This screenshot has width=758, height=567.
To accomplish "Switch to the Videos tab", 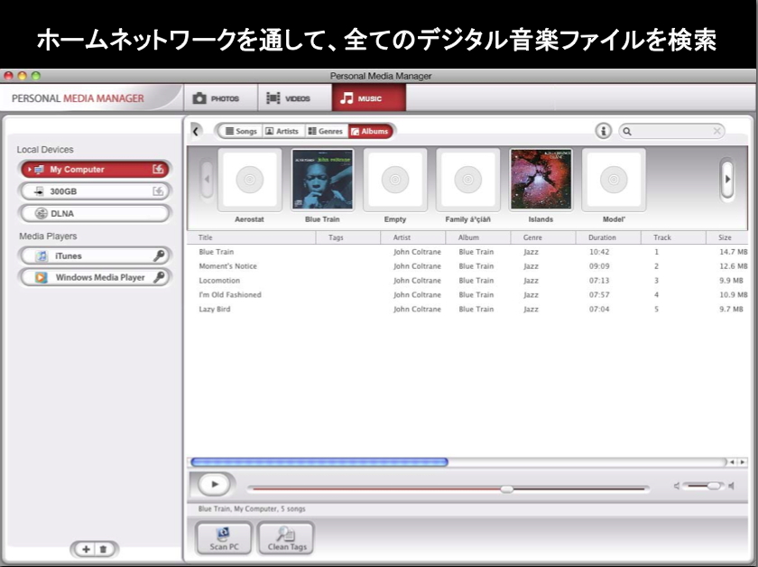I will (295, 98).
